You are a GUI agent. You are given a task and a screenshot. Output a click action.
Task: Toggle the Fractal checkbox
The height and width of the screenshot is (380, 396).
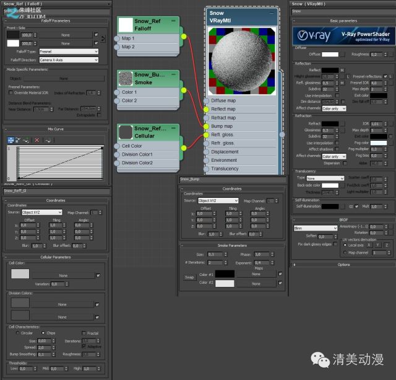[84, 333]
